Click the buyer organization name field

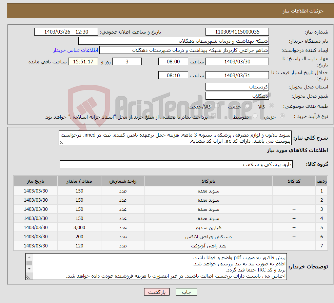[174, 41]
